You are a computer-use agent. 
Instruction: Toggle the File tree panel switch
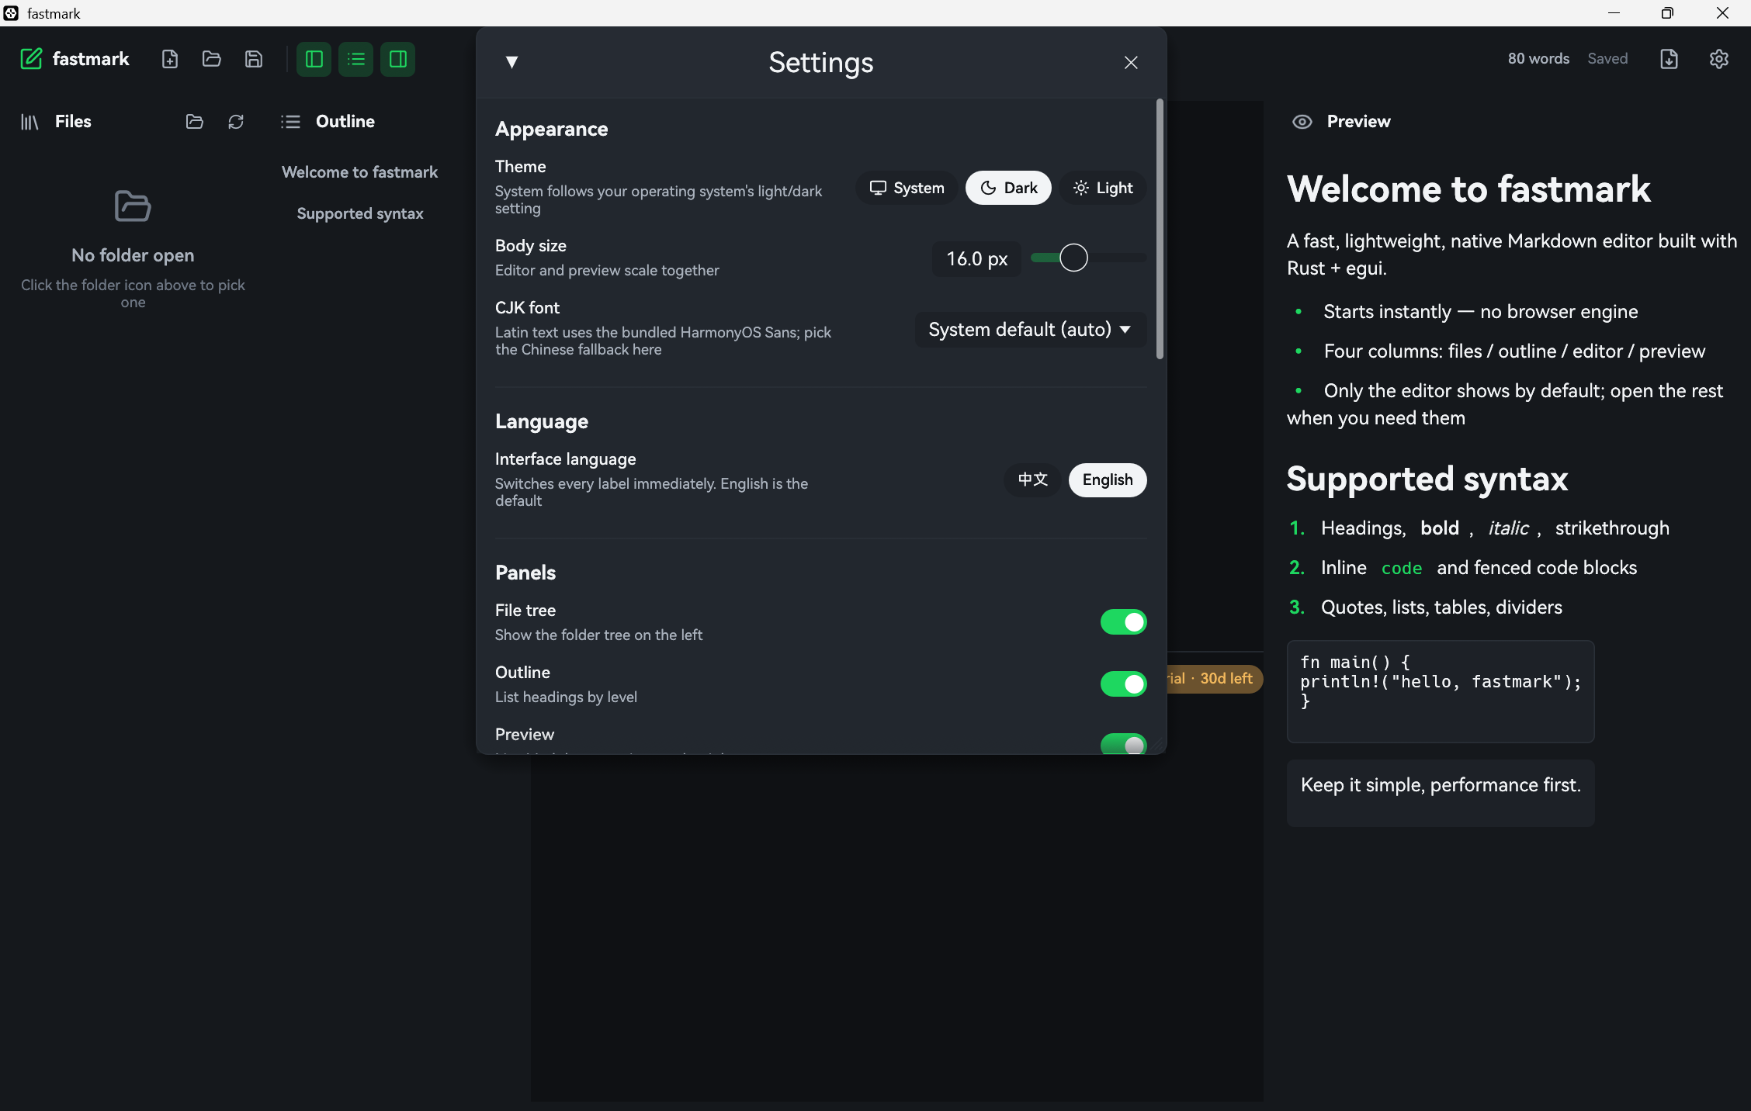click(x=1123, y=622)
